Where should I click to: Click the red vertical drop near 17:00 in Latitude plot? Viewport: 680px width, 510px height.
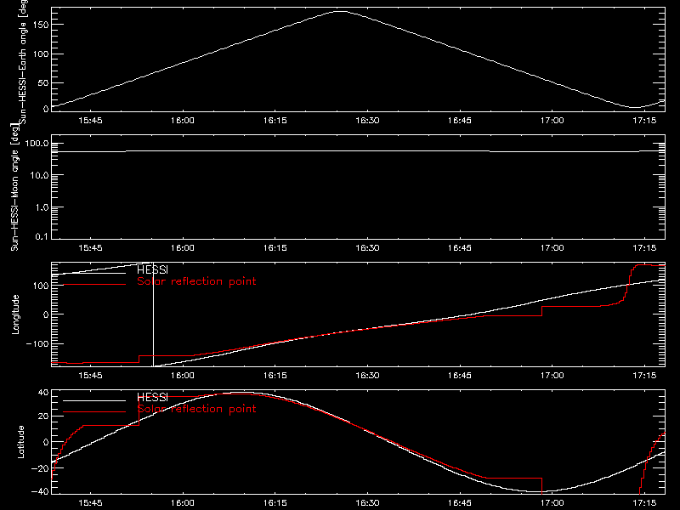542,485
